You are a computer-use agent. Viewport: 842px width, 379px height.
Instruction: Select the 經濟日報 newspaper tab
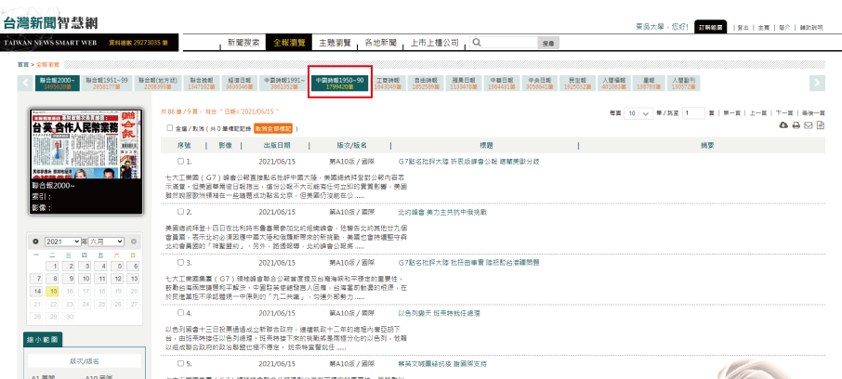point(240,83)
